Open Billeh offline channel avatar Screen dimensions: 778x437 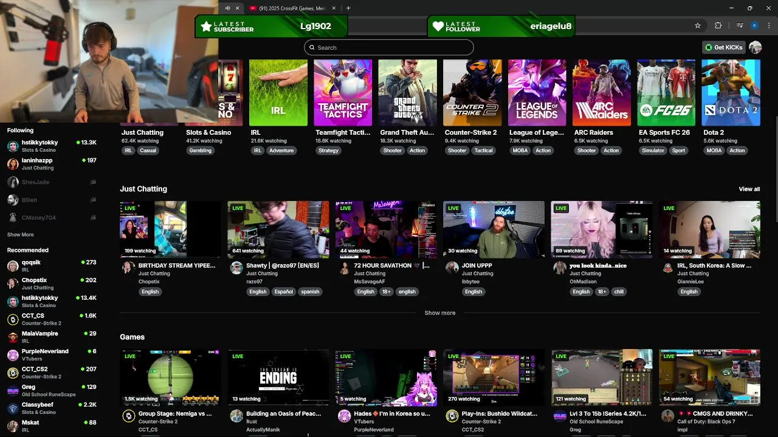pos(13,200)
